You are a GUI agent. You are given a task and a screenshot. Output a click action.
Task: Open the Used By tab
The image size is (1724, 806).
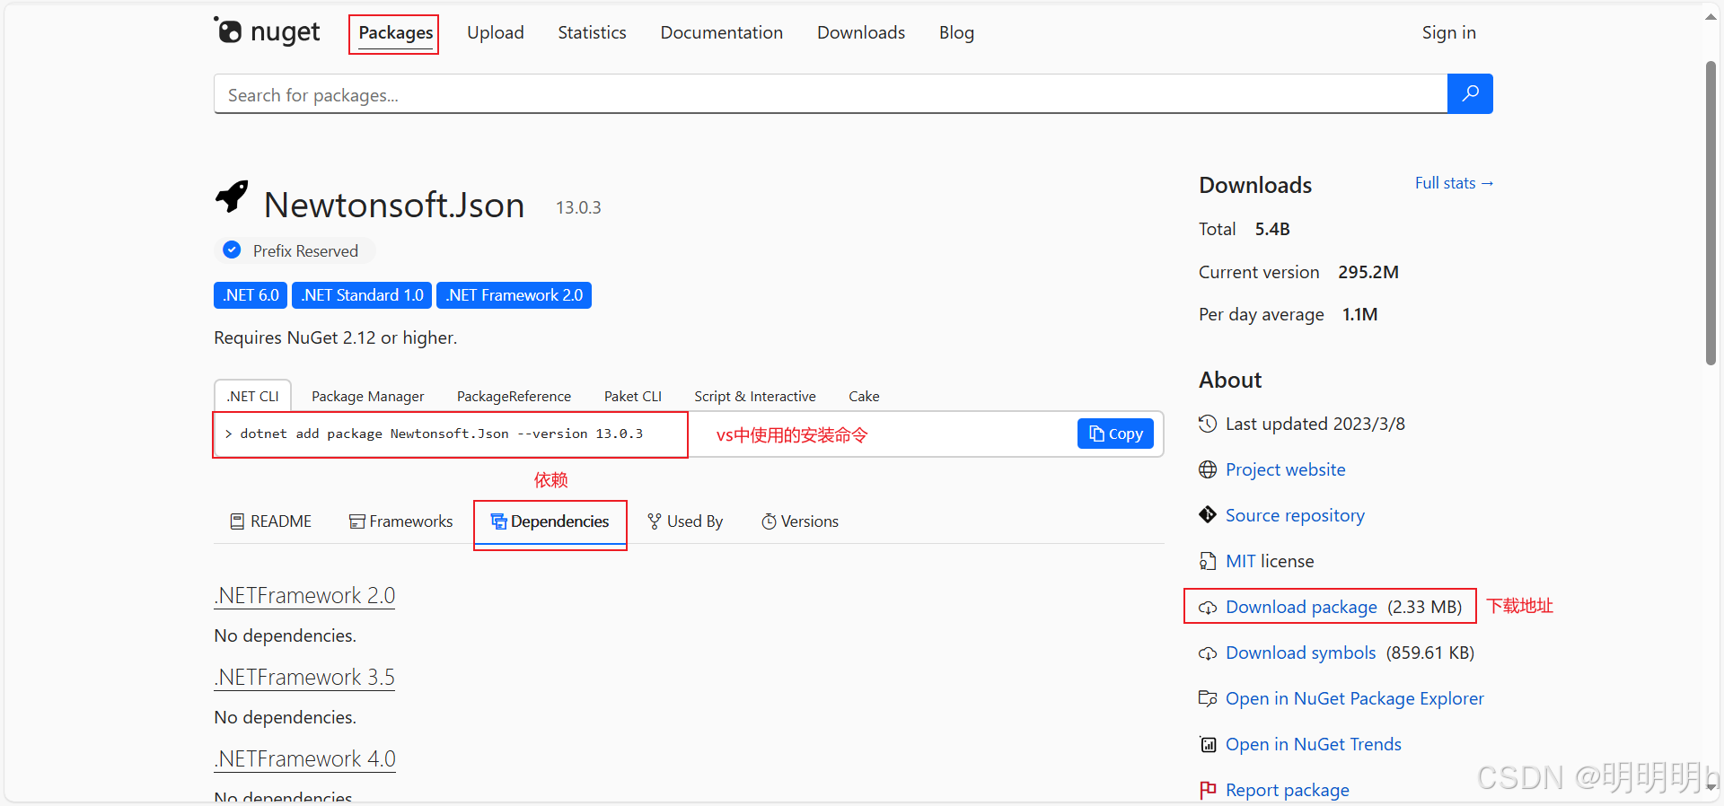[x=685, y=521]
